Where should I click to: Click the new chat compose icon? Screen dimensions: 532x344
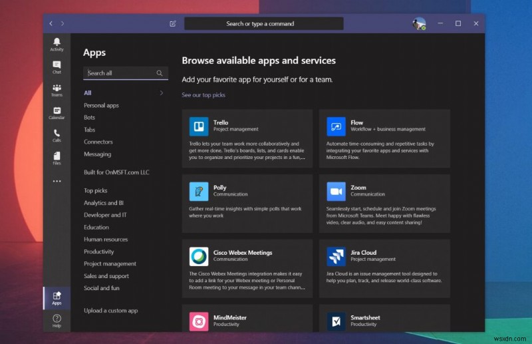(173, 23)
